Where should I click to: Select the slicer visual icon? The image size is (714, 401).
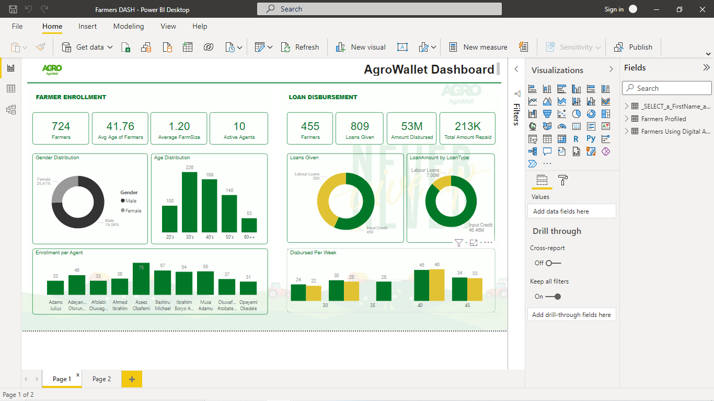532,139
